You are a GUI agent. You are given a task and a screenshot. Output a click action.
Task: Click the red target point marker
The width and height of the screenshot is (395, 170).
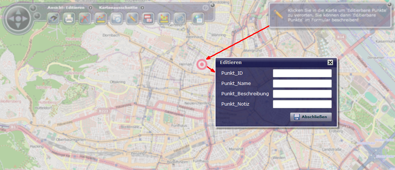click(202, 64)
